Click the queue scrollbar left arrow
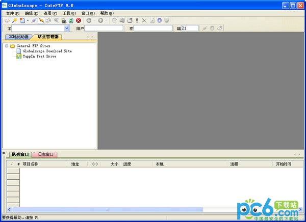 9,210
